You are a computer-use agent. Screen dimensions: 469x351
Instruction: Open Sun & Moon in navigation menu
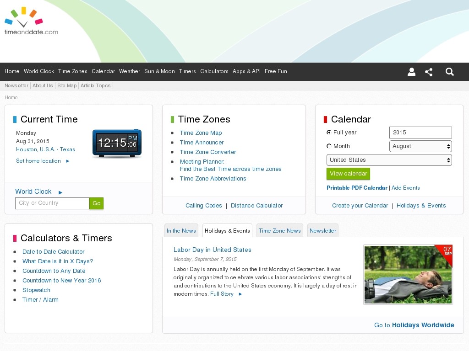pos(159,71)
